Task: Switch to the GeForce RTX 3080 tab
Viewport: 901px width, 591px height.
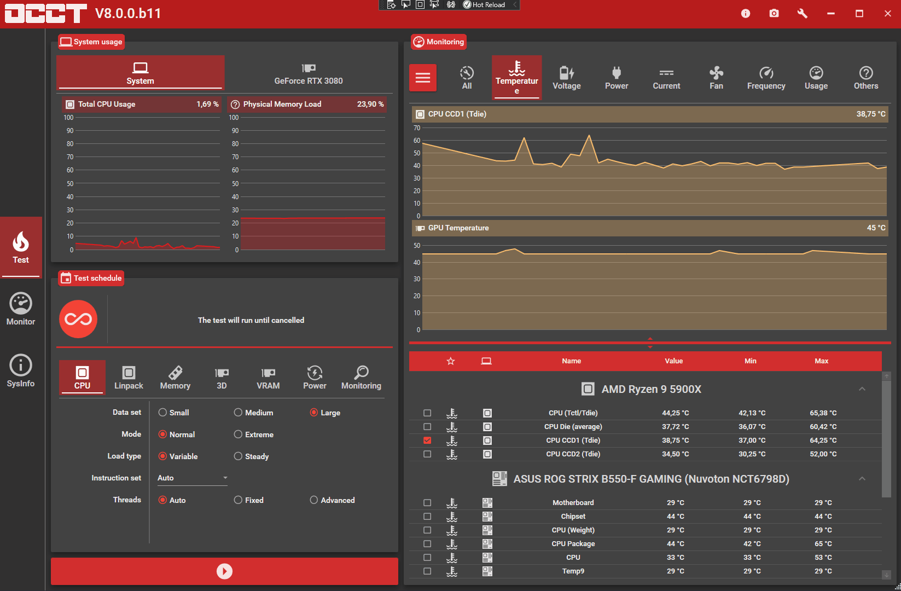Action: tap(309, 73)
